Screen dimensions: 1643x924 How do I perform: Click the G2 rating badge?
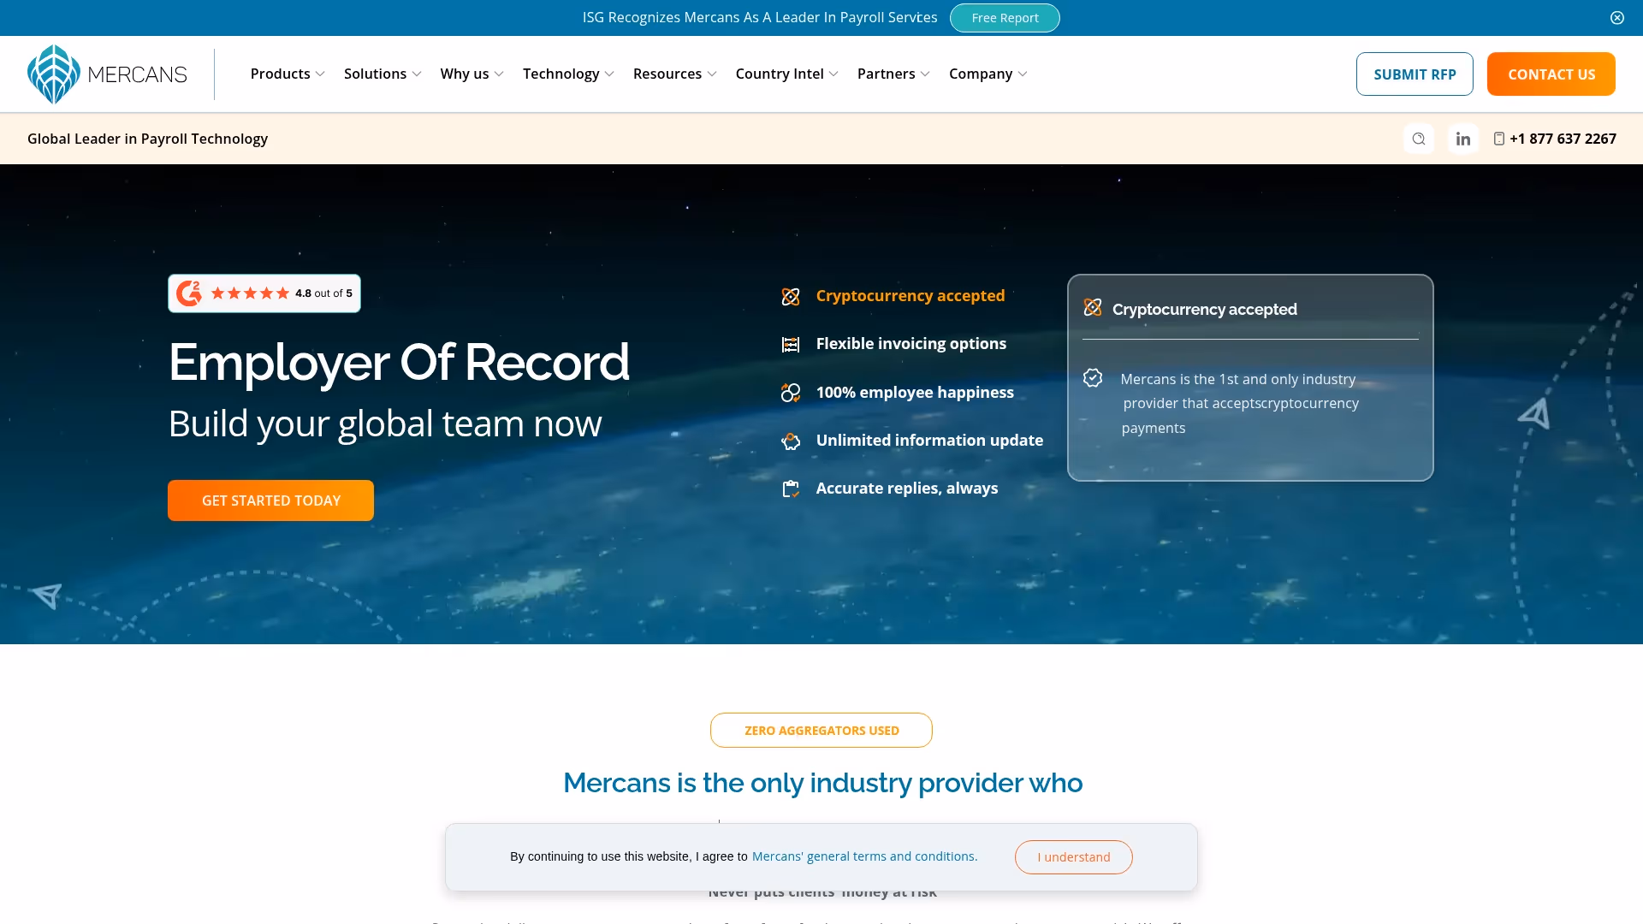(264, 293)
